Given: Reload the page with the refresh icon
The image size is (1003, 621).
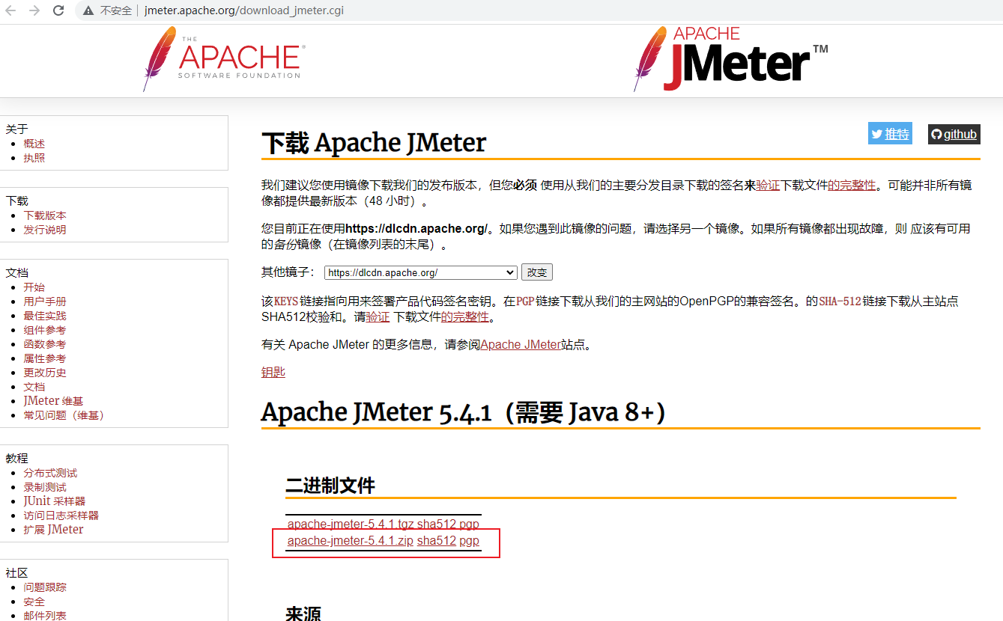Looking at the screenshot, I should (x=58, y=10).
